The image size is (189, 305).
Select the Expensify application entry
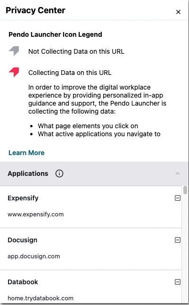coord(91,207)
